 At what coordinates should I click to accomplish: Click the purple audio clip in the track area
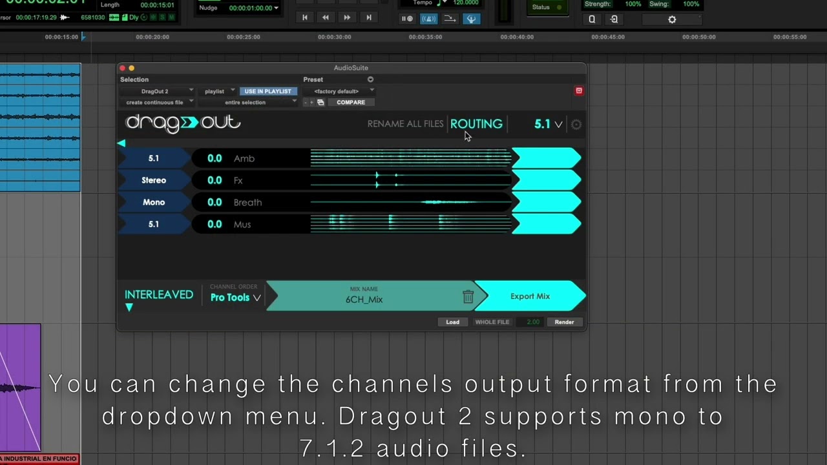(x=20, y=387)
